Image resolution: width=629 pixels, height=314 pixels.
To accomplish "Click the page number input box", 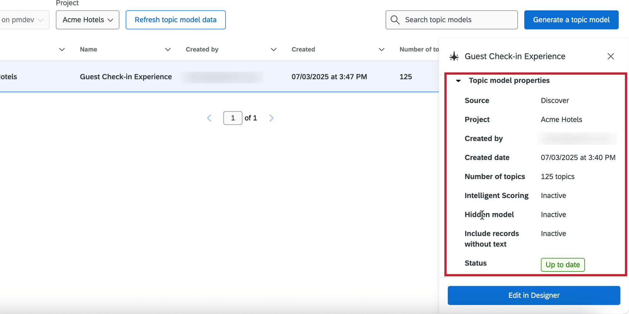I will click(x=233, y=118).
